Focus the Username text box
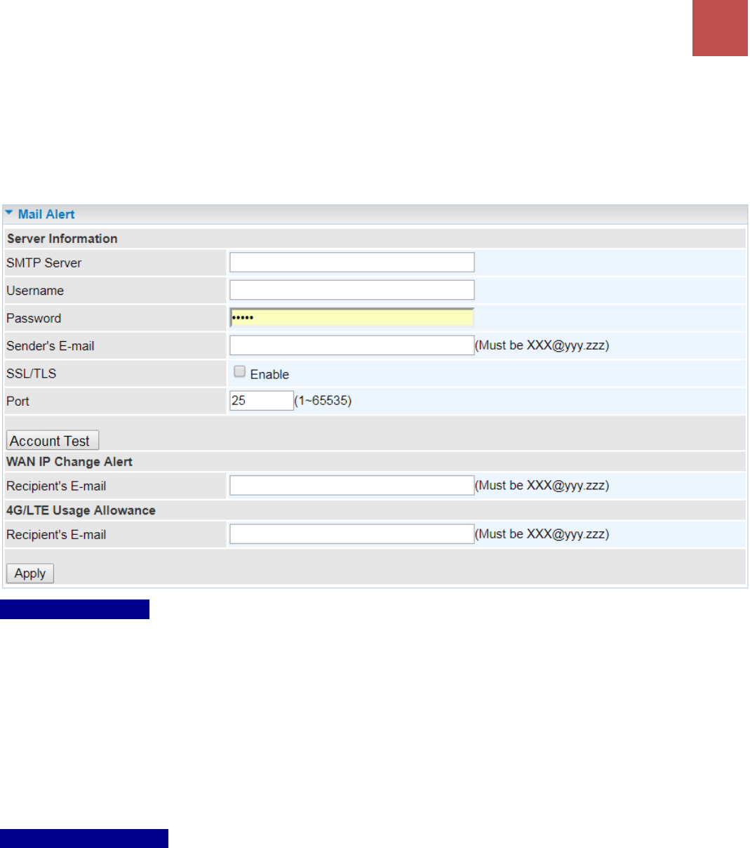 coord(352,290)
